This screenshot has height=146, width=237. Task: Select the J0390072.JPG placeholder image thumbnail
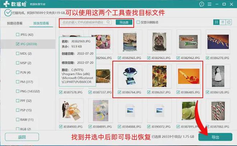click(159, 111)
